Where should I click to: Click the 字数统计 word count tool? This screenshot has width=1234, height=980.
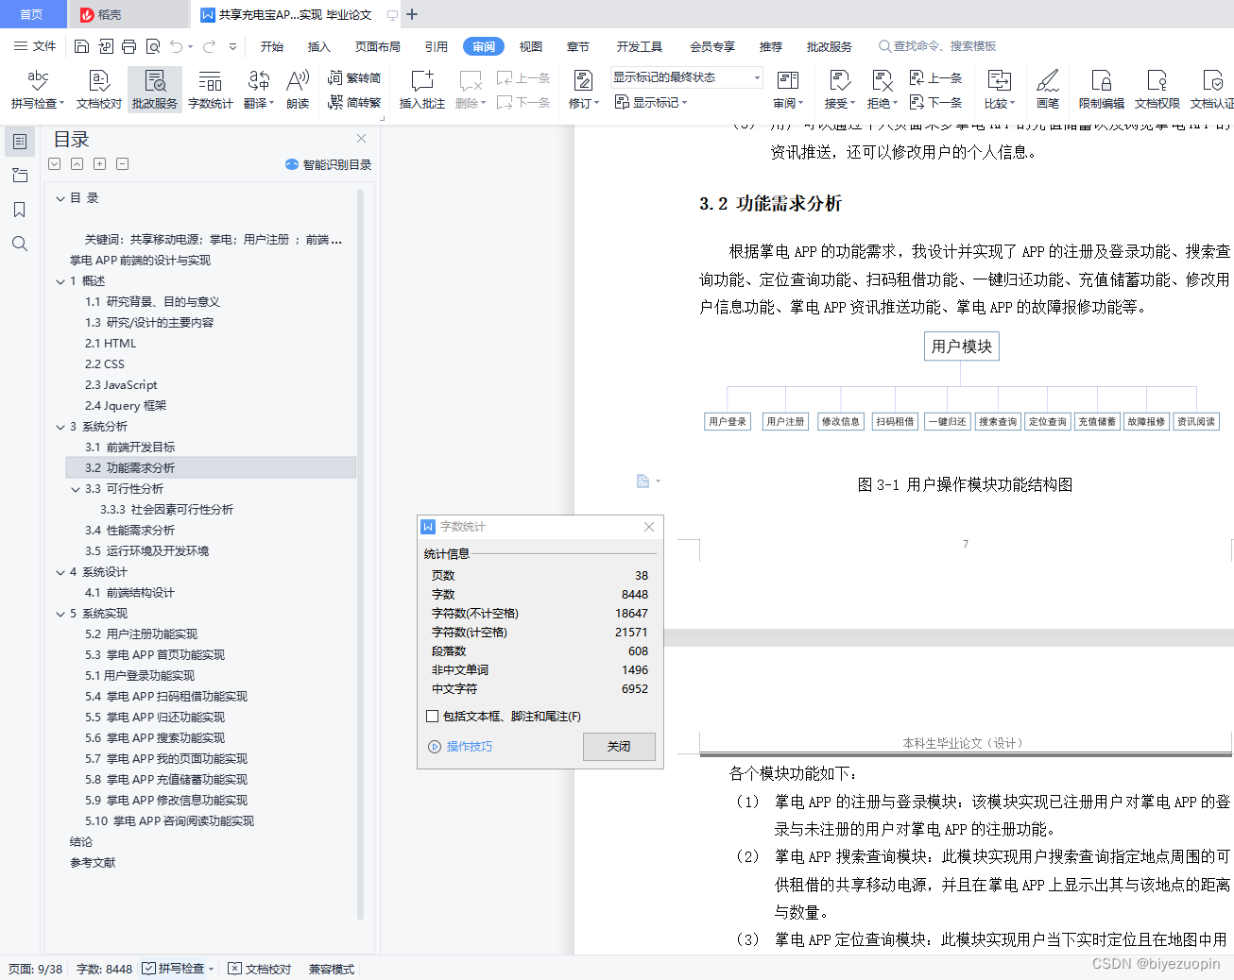click(x=211, y=90)
